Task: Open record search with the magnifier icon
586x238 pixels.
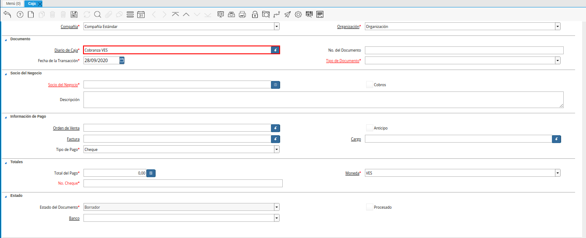Action: [x=97, y=14]
